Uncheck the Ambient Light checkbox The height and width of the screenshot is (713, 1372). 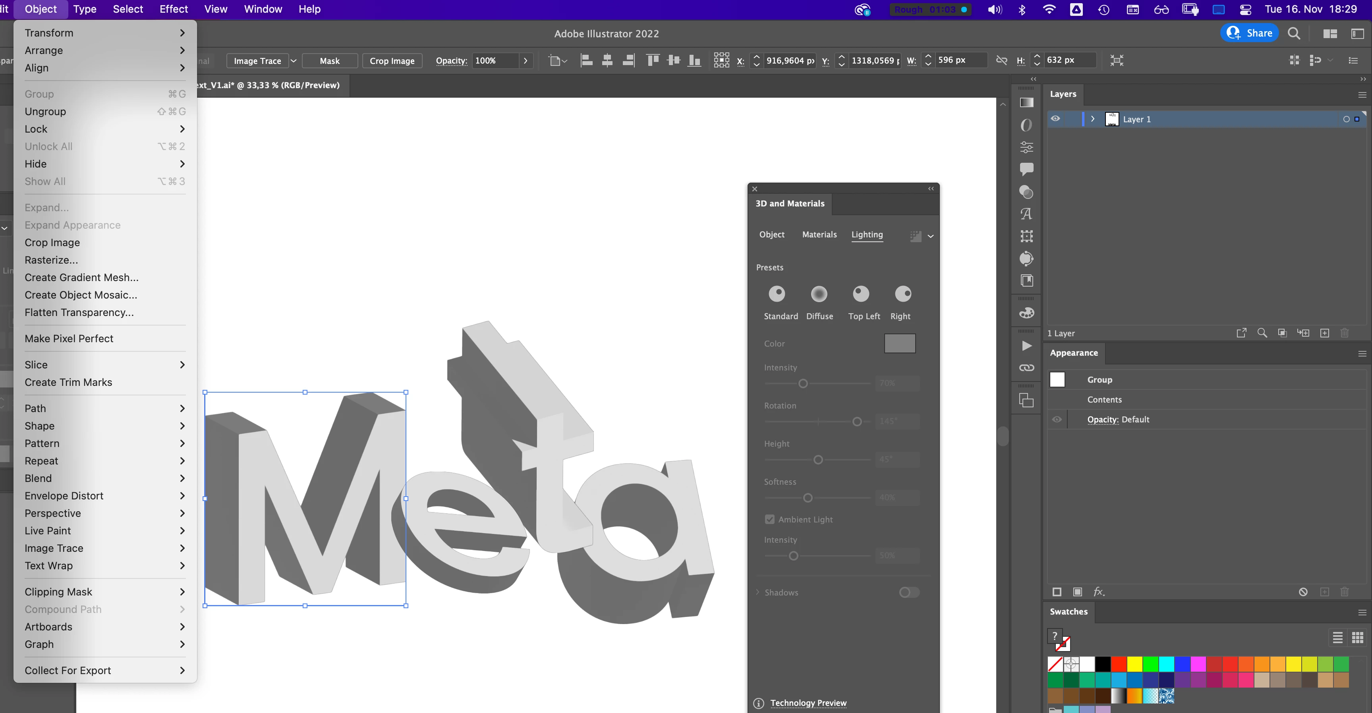[770, 519]
